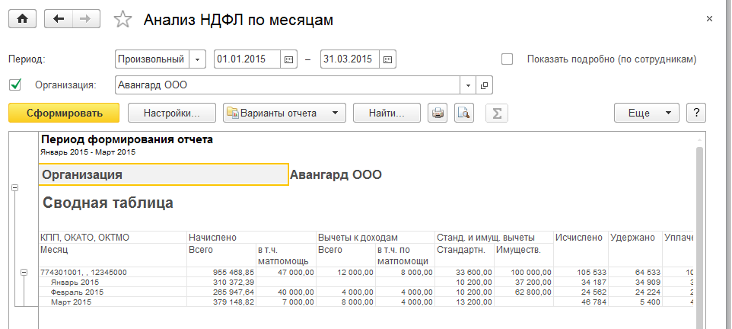Open the organization form icon
This screenshot has width=732, height=329.
click(484, 85)
